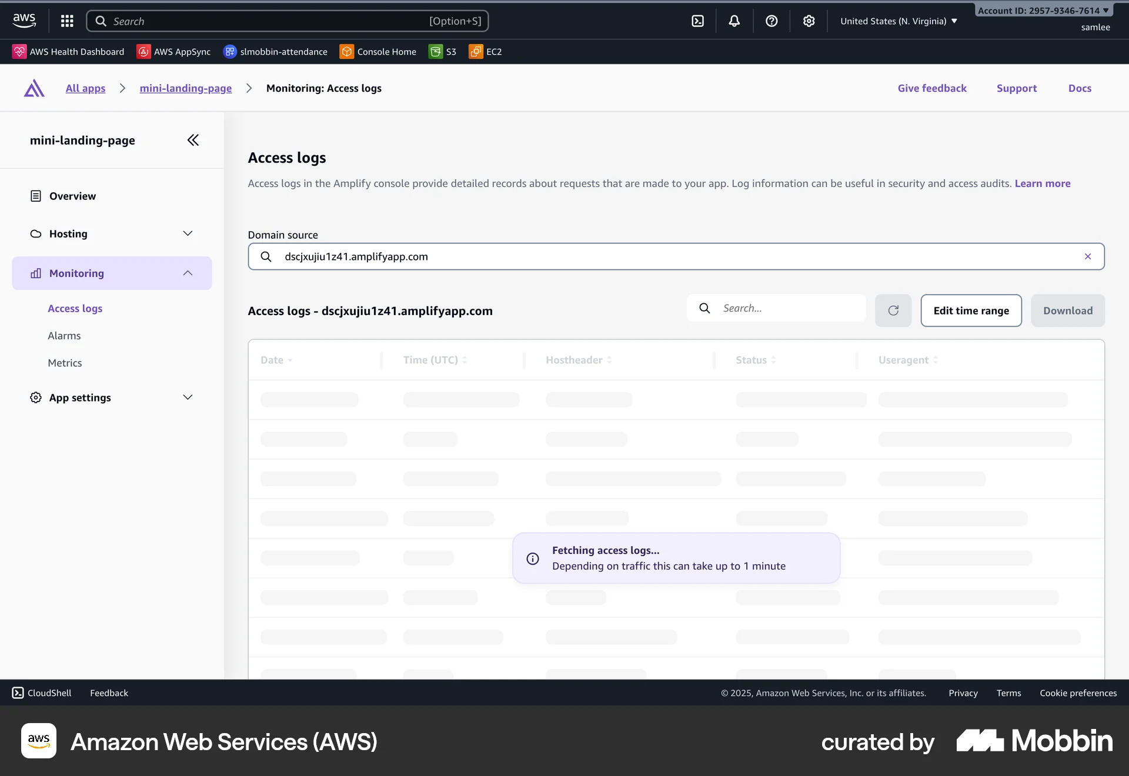
Task: Launch CloudShell from the bottom bar
Action: click(41, 693)
